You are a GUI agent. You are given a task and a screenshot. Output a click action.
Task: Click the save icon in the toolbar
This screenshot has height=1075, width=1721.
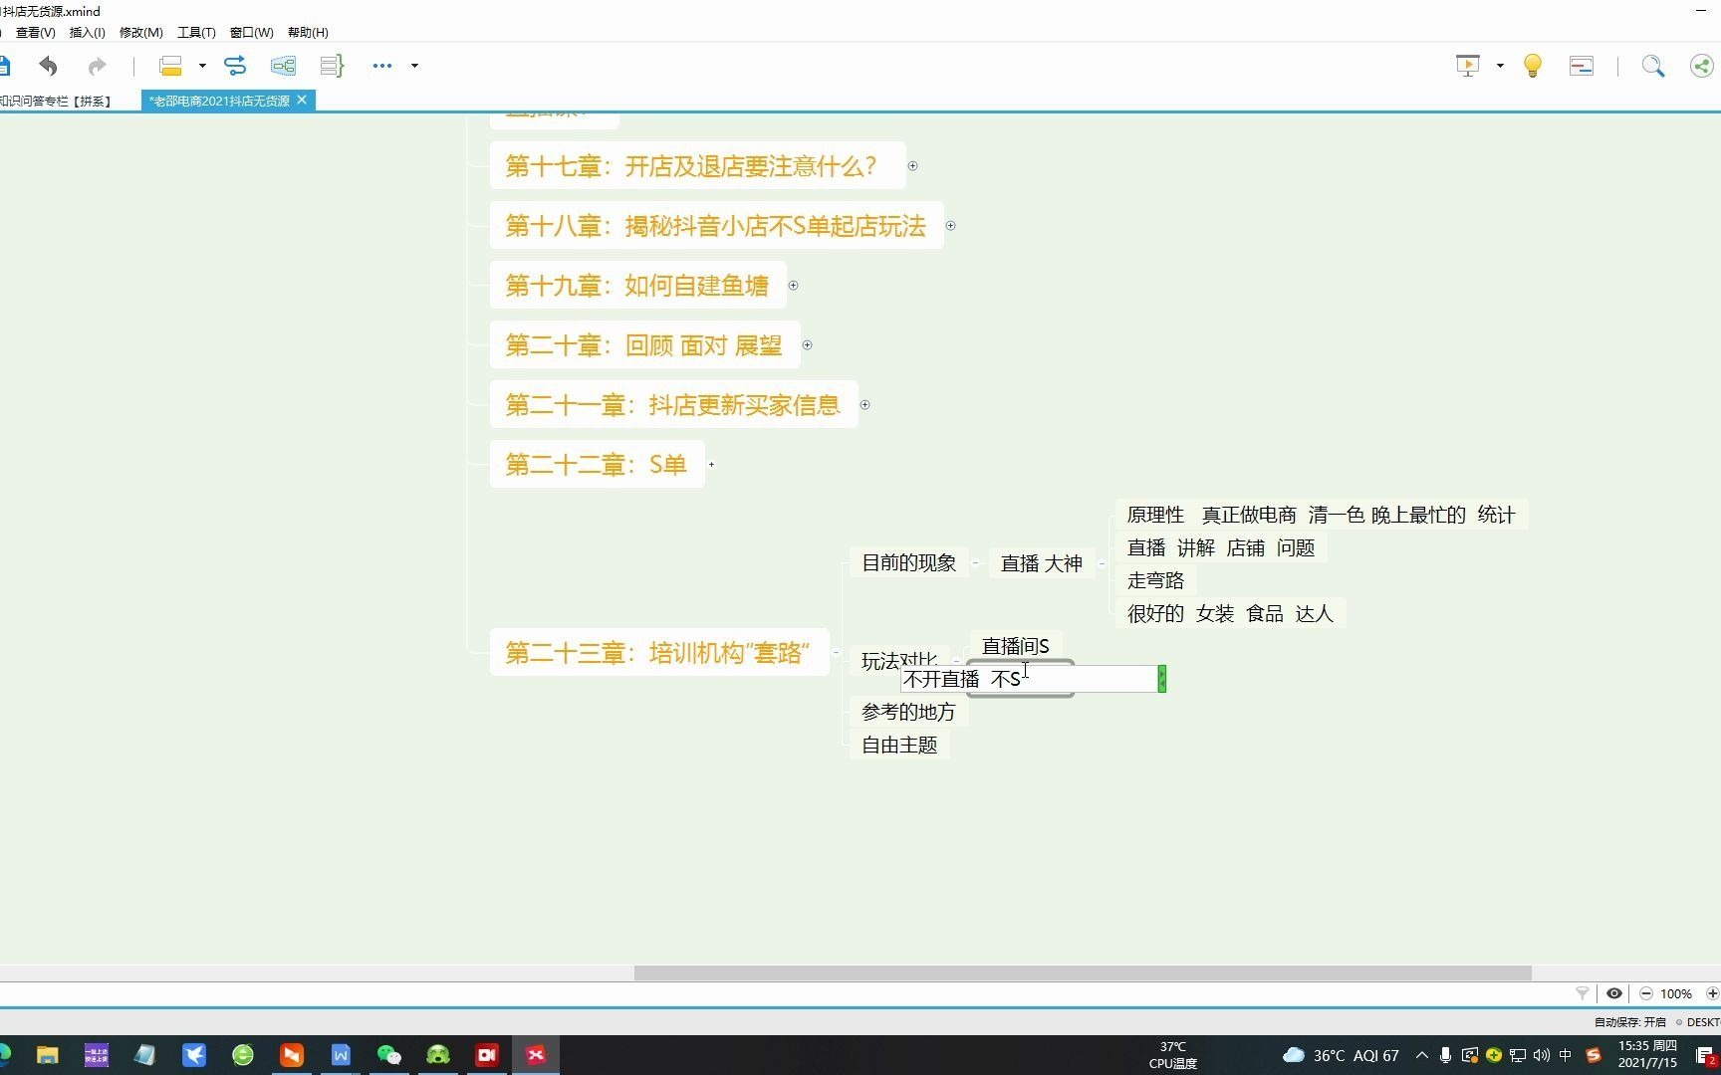coord(4,66)
